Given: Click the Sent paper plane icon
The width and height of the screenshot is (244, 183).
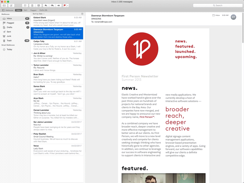Looking at the screenshot, I should (4, 32).
